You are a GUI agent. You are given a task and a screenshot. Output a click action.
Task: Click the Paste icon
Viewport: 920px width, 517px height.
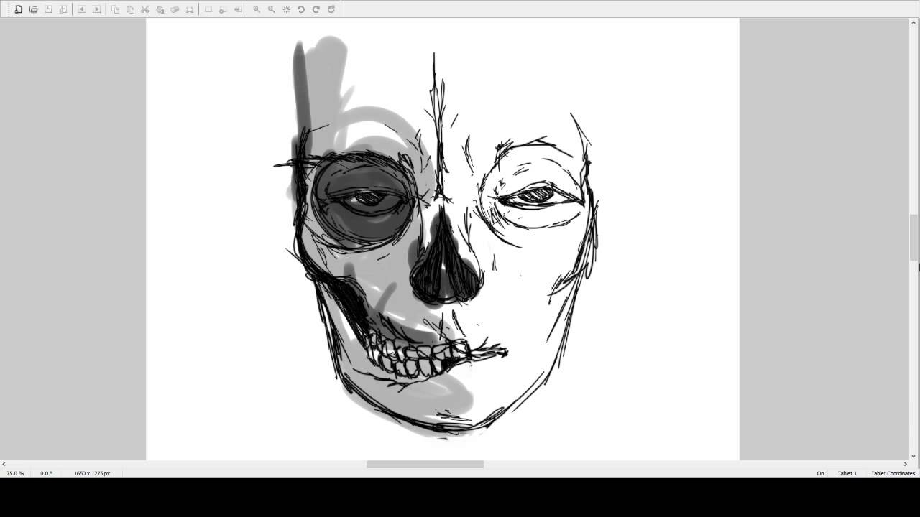(x=130, y=9)
